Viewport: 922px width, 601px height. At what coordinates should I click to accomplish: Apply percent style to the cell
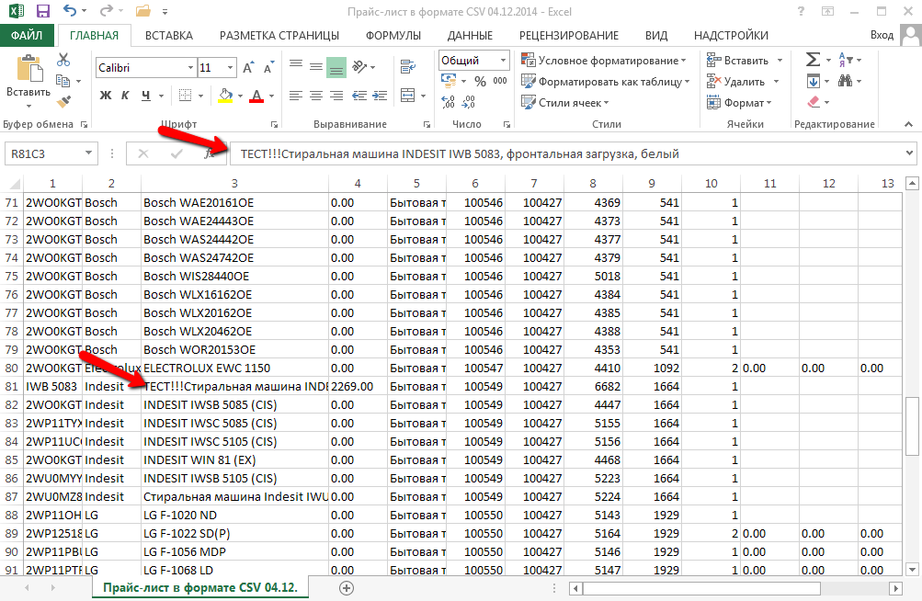481,81
